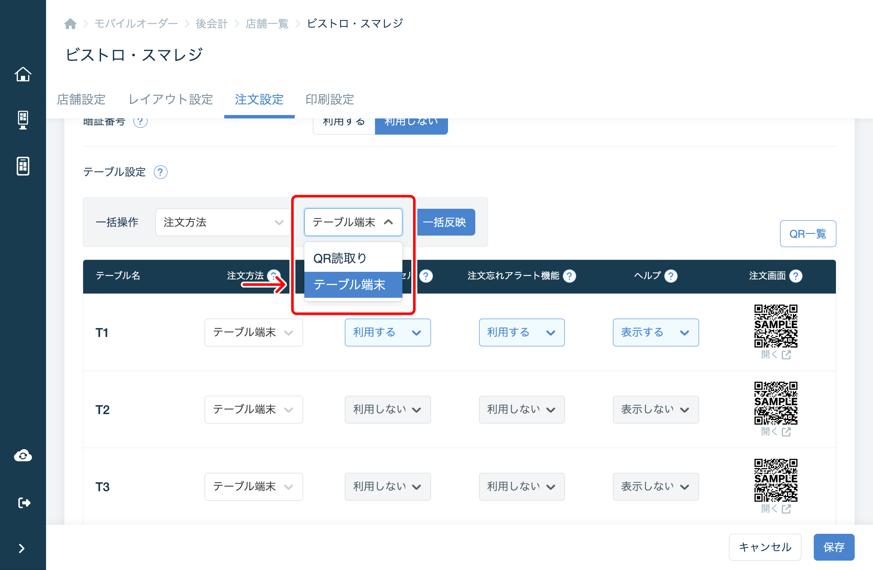Go to 後会計 in breadcrumb
873x570 pixels.
coord(212,24)
